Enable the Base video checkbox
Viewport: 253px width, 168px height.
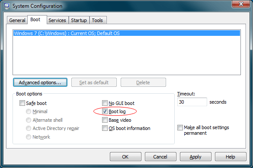[105, 120]
